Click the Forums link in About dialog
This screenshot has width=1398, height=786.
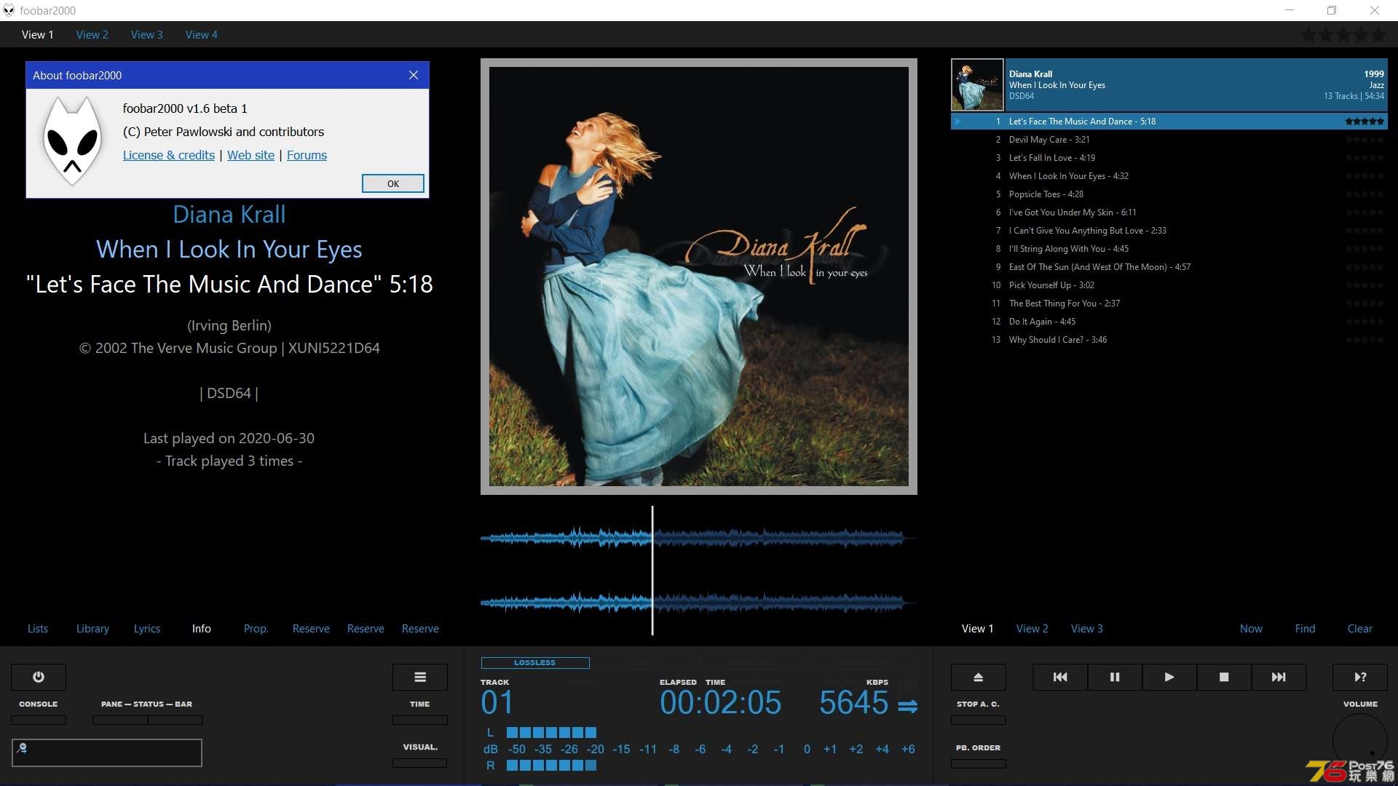[307, 154]
